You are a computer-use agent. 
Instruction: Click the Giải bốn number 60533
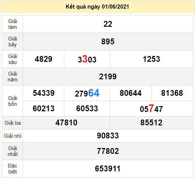87,109
